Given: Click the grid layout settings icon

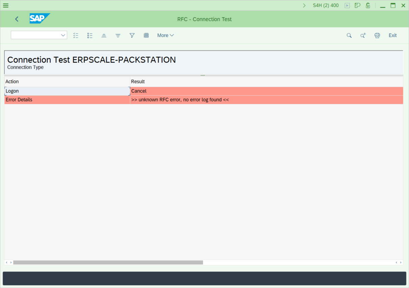Looking at the screenshot, I should pyautogui.click(x=146, y=35).
